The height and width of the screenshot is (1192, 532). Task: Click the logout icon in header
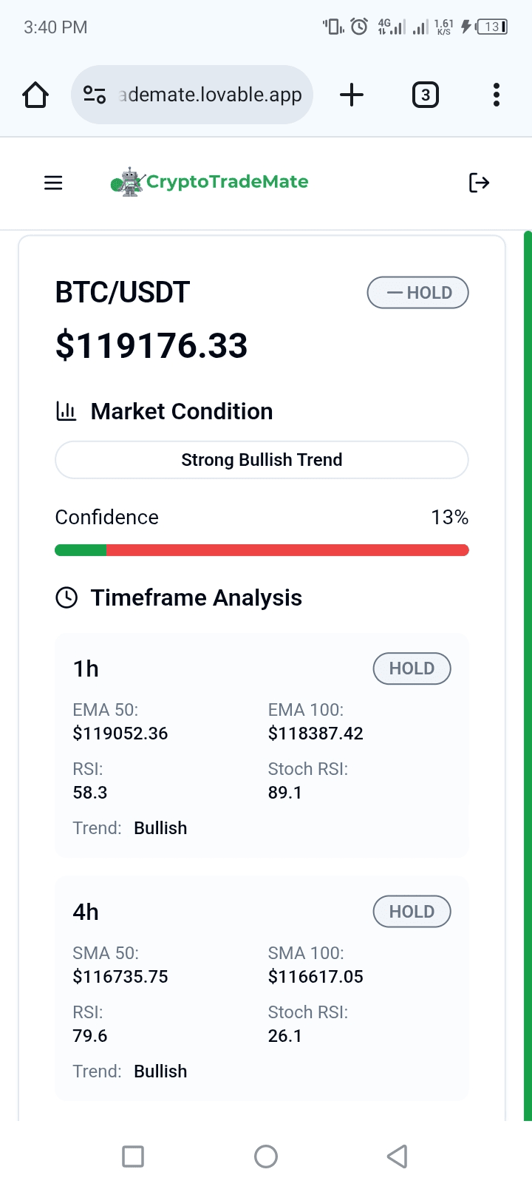479,183
